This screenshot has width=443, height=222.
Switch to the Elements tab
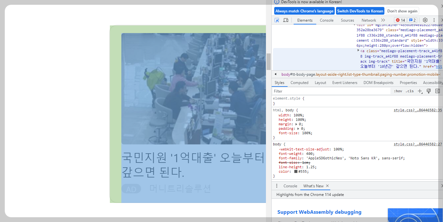305,20
